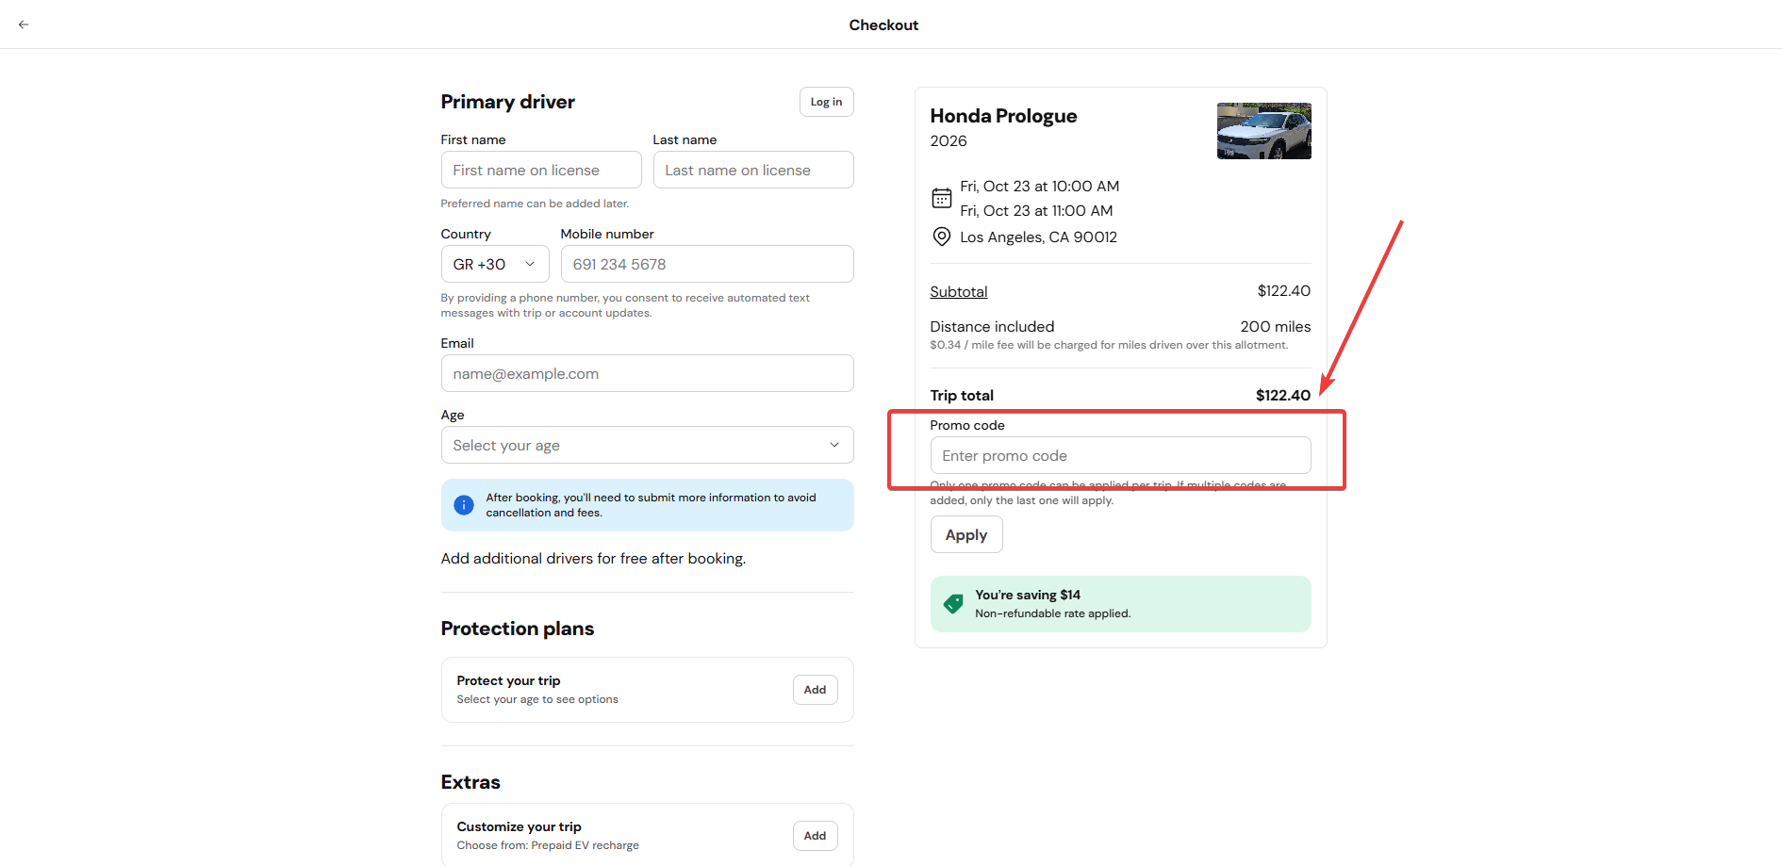Screen dimensions: 1782x866
Task: Click the Mobile number input
Action: (x=707, y=264)
